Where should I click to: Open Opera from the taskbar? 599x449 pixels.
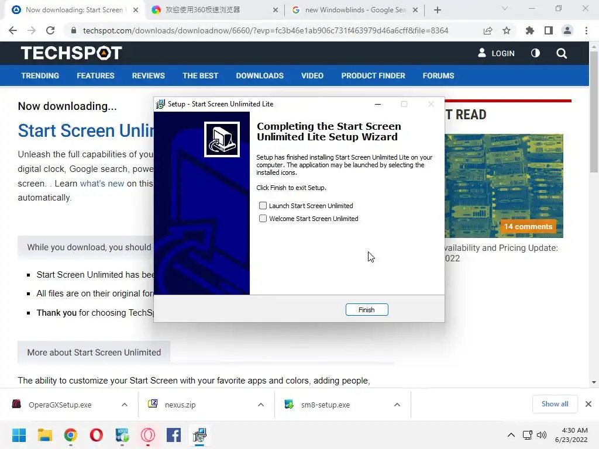pos(97,435)
